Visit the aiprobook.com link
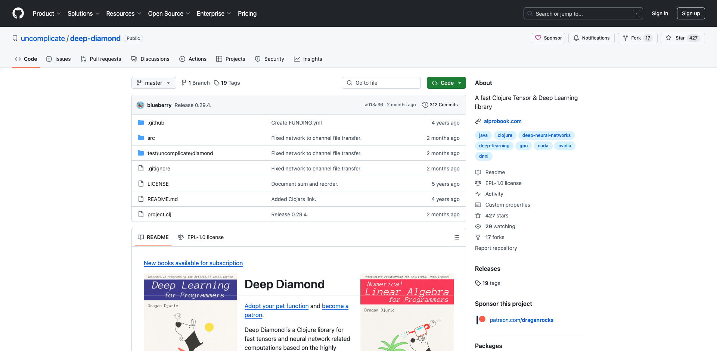Screen dimensions: 717x351 (503, 121)
